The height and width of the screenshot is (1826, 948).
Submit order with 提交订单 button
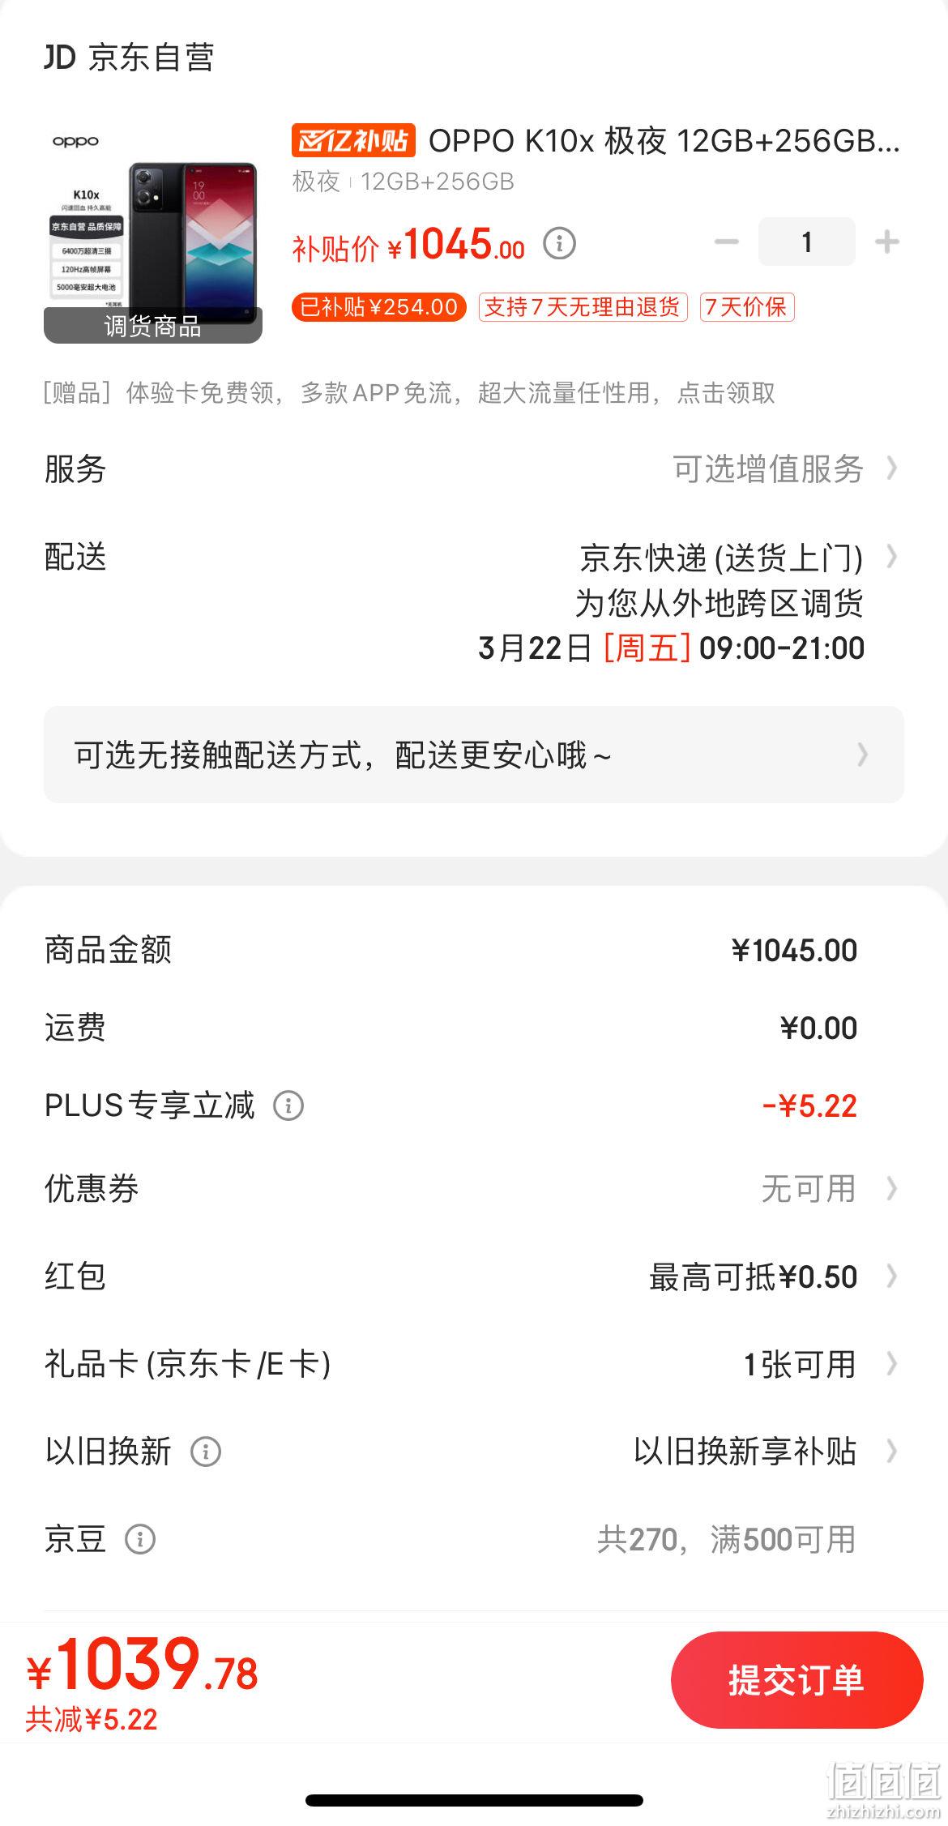pos(796,1679)
